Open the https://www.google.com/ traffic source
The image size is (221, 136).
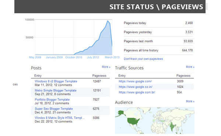point(135,82)
